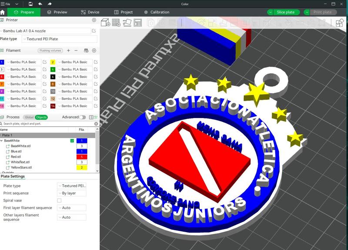Open filament 3 material dropdown
Screen dimensions: 348x250
coord(23,69)
